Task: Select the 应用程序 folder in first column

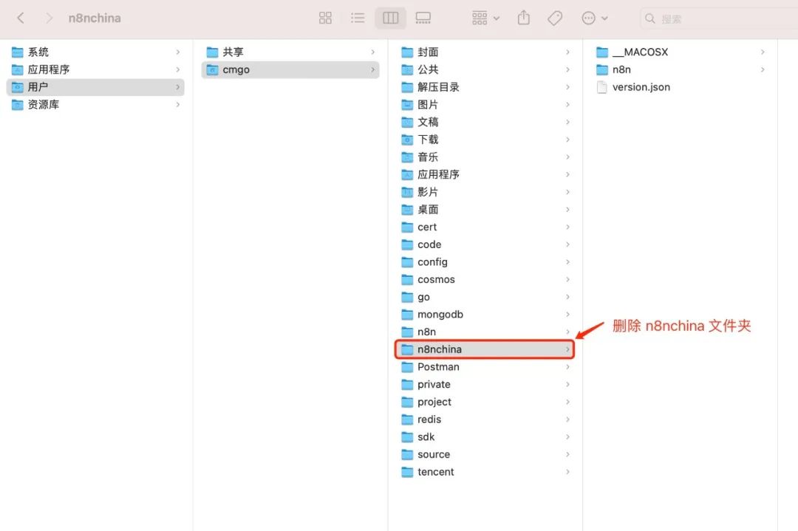Action: click(x=95, y=69)
